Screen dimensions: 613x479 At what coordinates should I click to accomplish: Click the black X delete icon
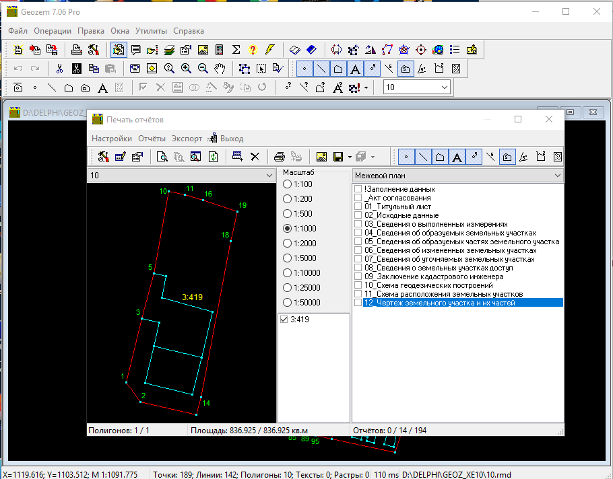pyautogui.click(x=255, y=157)
